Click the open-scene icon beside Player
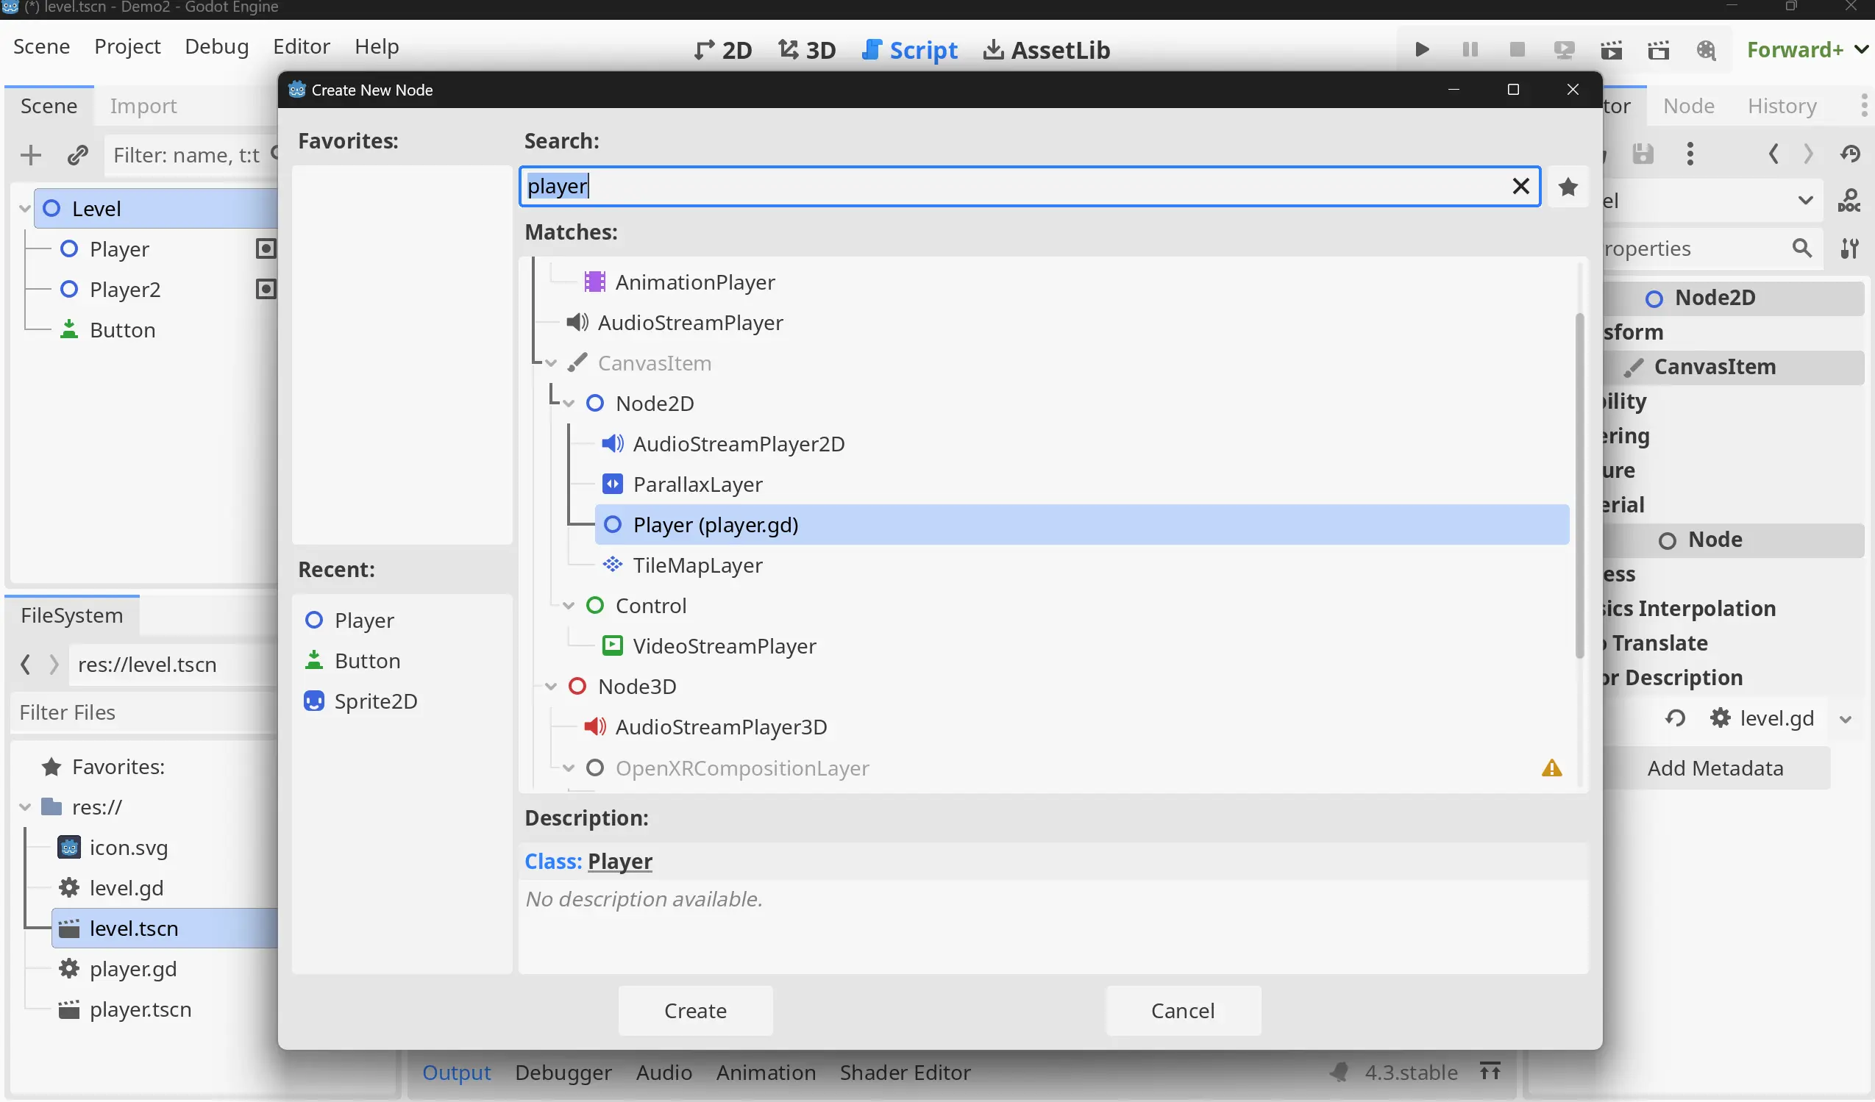Screen dimensions: 1875x1102 (266, 248)
